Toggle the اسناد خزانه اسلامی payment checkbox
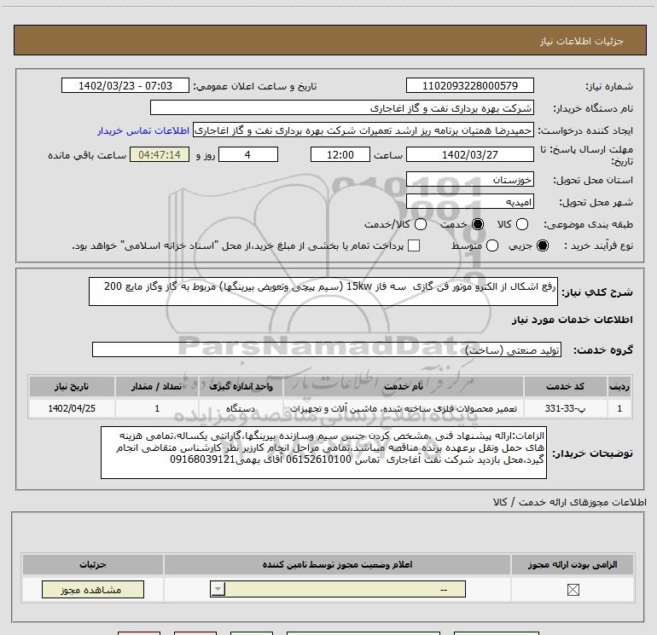This screenshot has height=635, width=657. pos(414,246)
